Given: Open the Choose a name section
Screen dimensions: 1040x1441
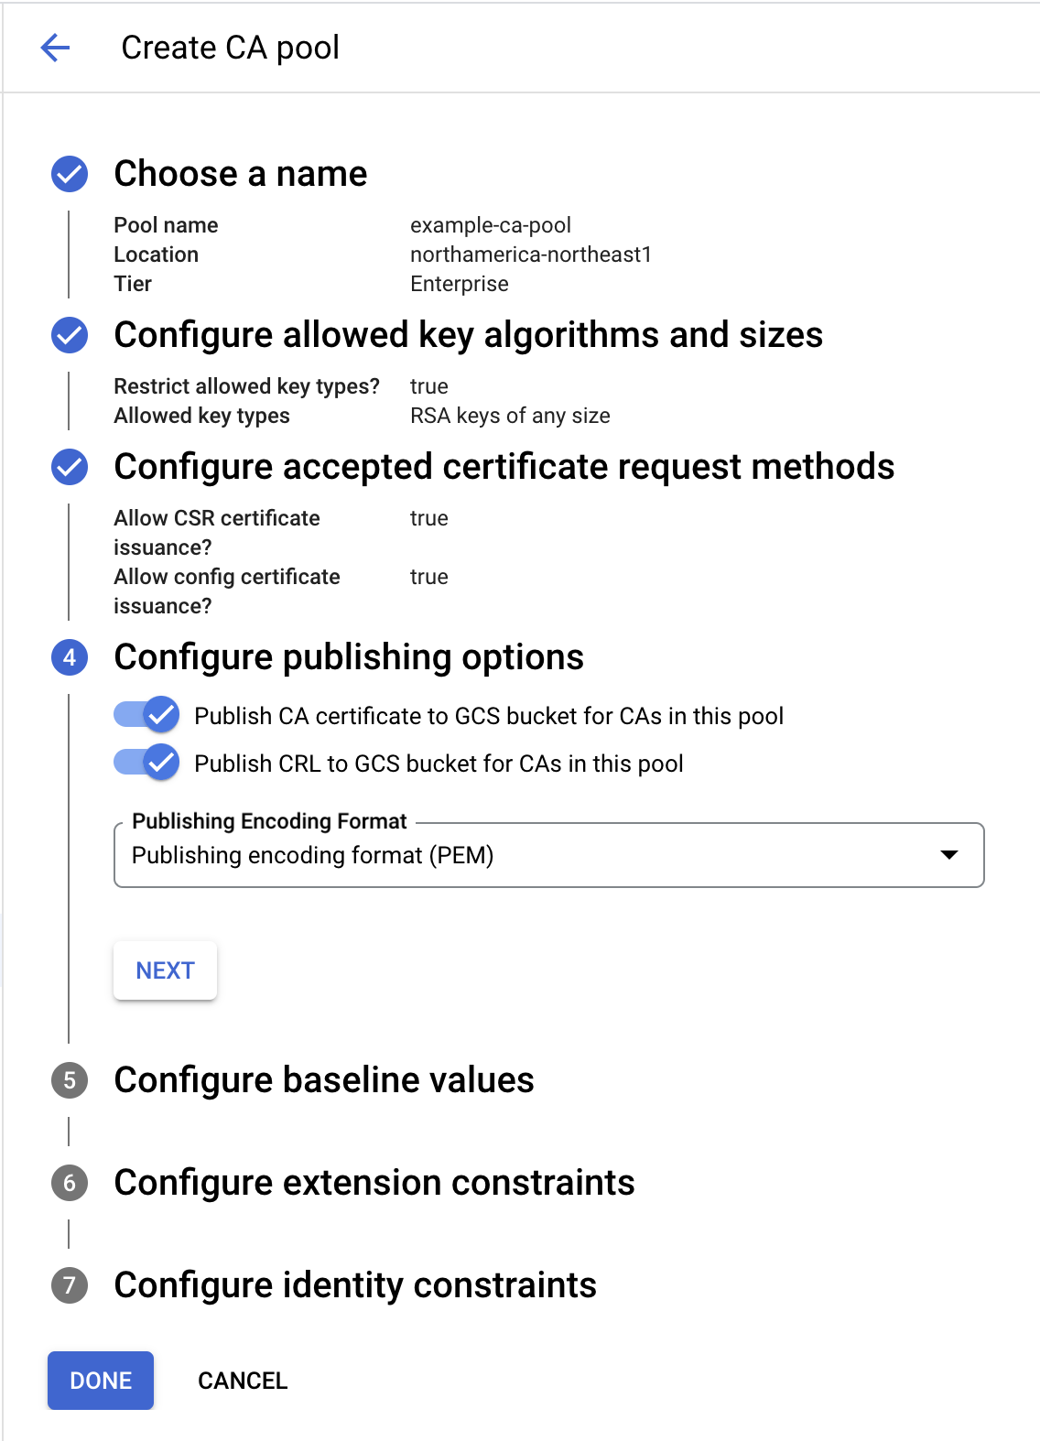Looking at the screenshot, I should pos(240,174).
